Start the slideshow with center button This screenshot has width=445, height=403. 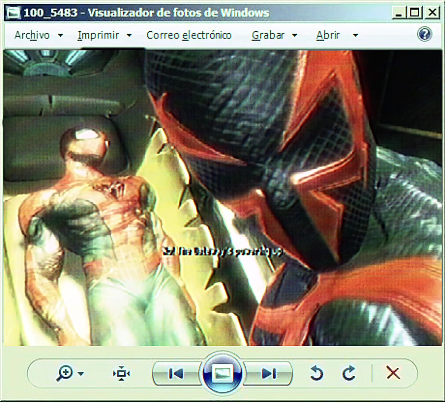(222, 373)
